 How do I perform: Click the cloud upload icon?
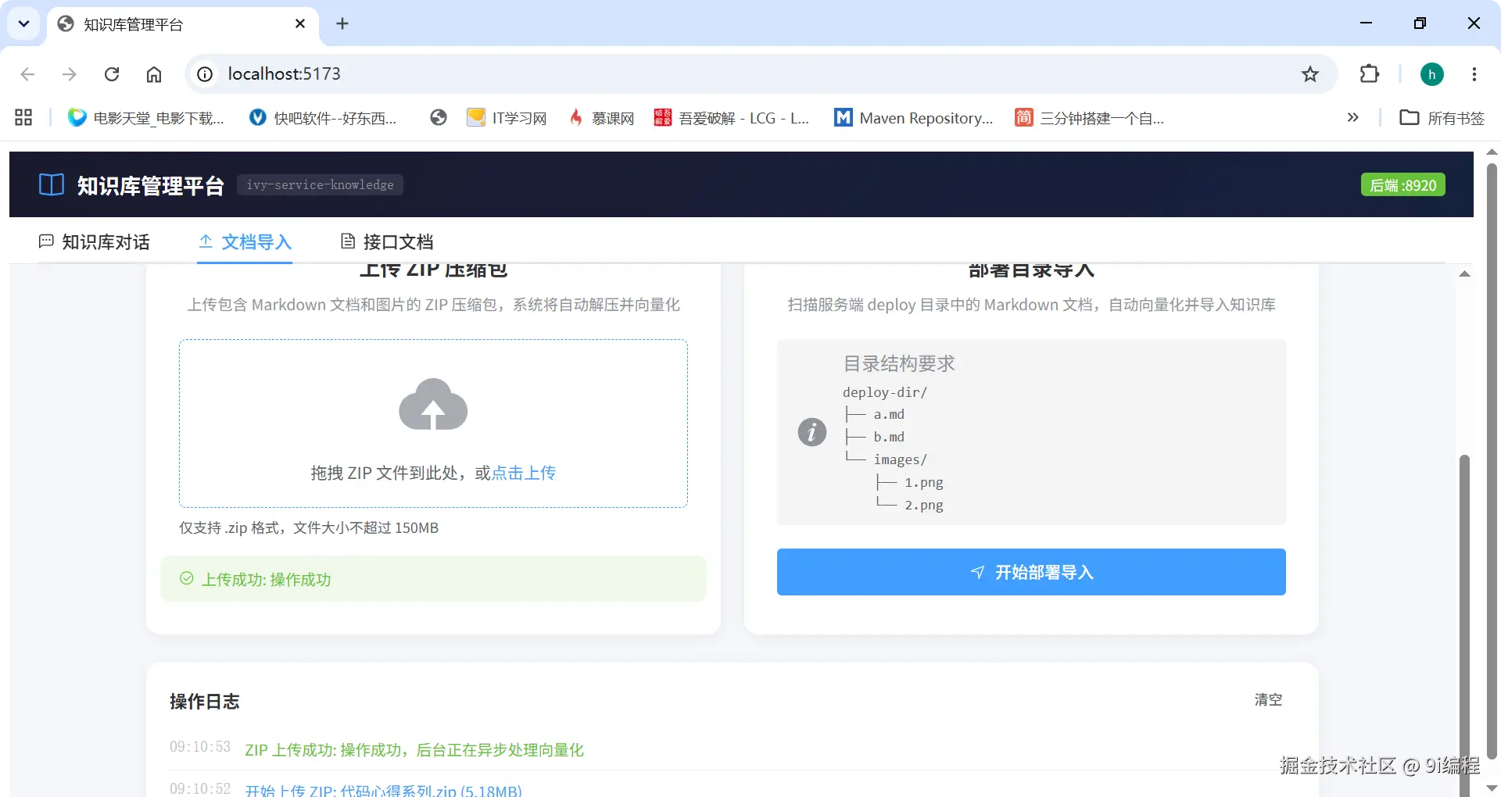(x=433, y=404)
